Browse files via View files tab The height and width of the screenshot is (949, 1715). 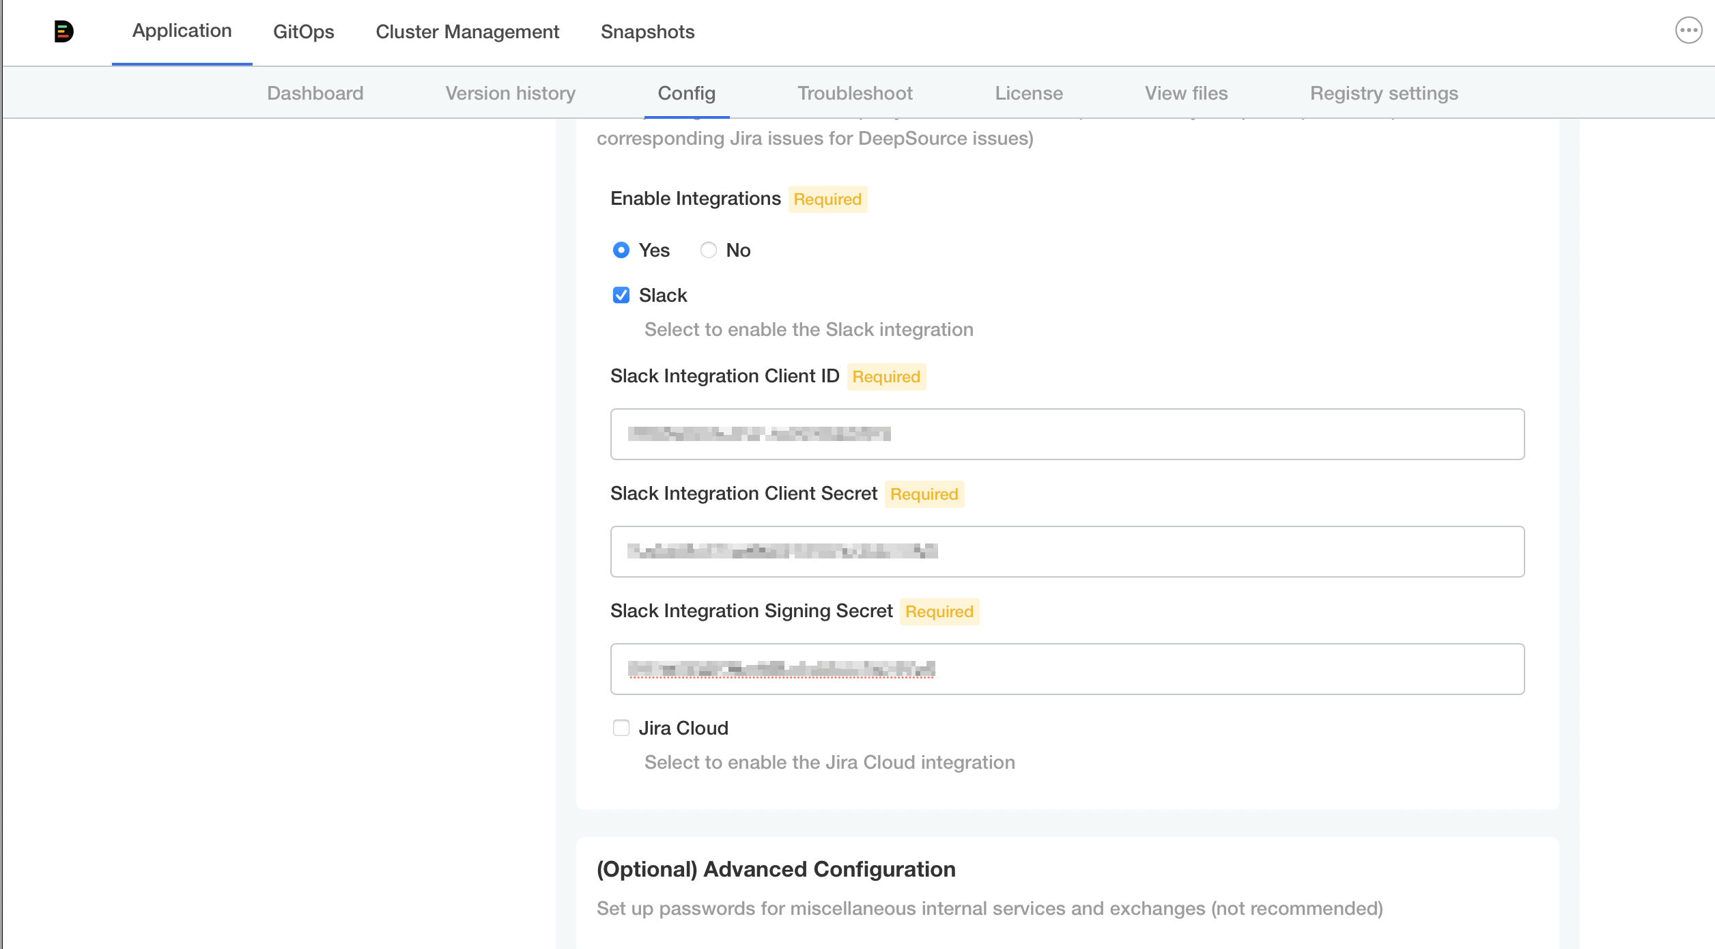(x=1185, y=93)
